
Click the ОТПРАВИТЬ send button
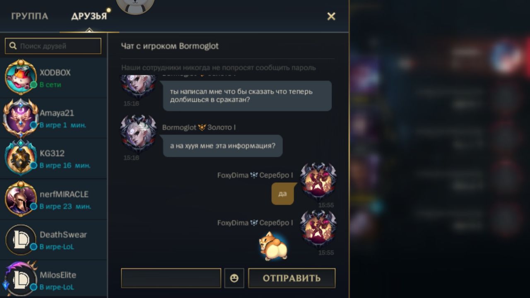[x=292, y=278]
